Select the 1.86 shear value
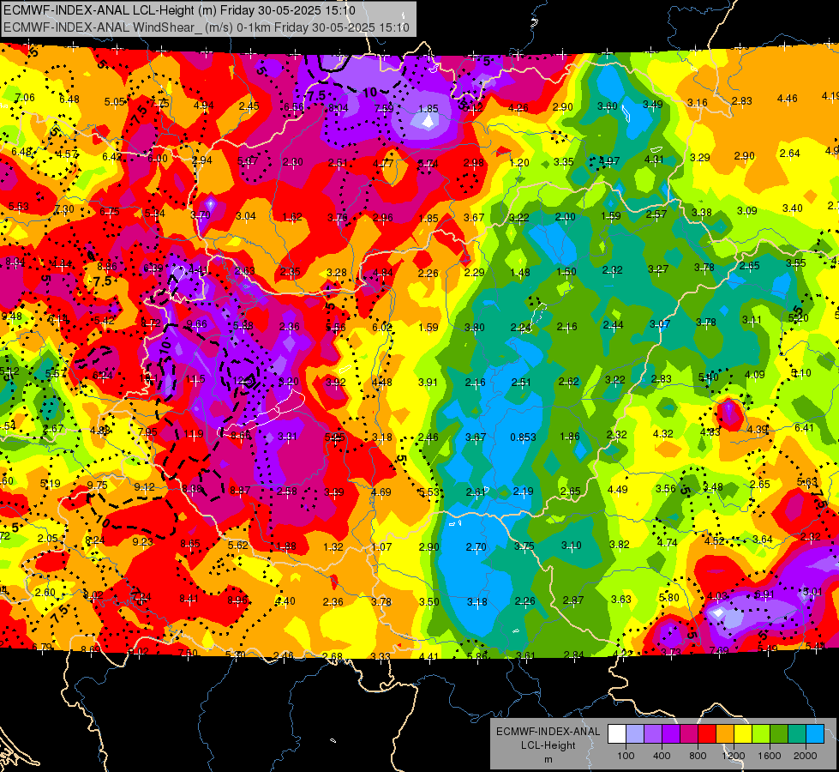The image size is (839, 772). pos(569,436)
